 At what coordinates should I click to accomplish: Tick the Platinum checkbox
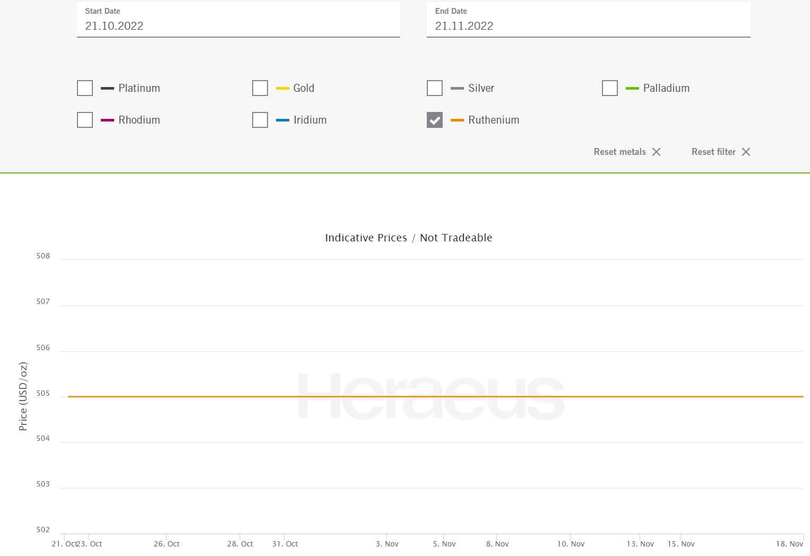[x=85, y=88]
